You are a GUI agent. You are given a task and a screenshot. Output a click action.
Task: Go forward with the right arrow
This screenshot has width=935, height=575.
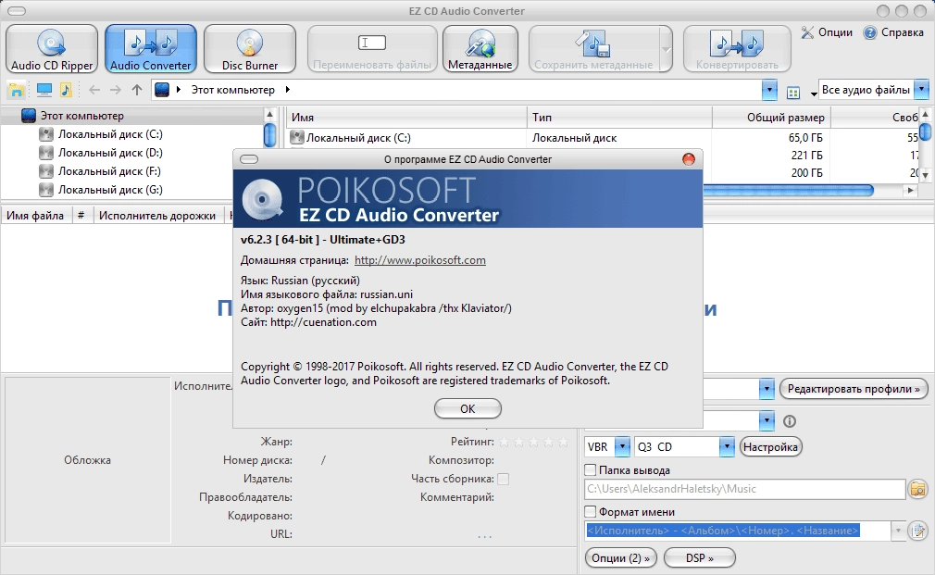tap(116, 90)
